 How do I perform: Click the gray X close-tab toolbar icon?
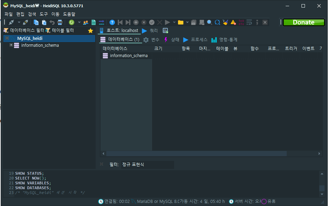click(265, 22)
